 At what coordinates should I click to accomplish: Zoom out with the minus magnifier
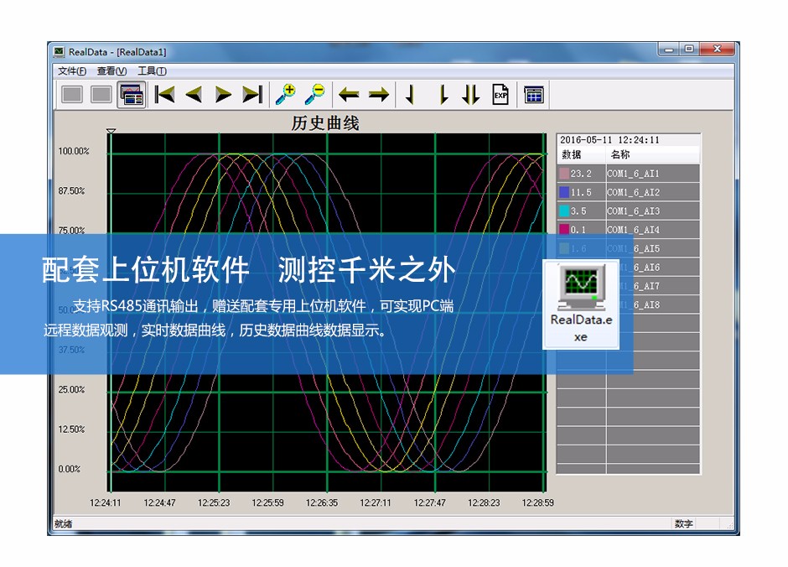coord(315,95)
